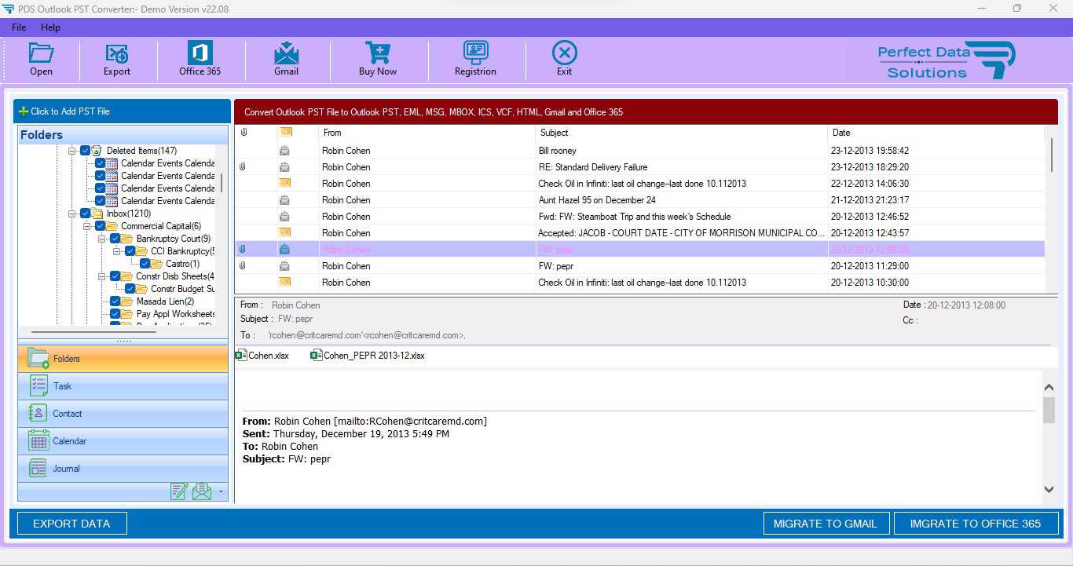The image size is (1073, 566).
Task: Click the MIGRATE TO GMAIL button
Action: tap(826, 524)
